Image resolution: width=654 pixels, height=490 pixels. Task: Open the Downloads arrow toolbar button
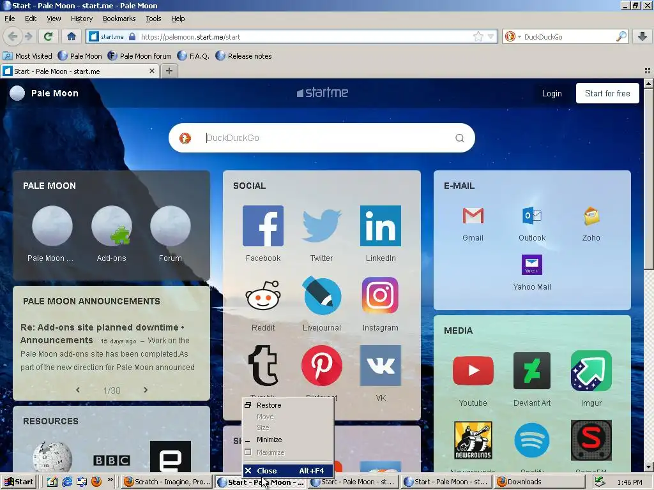pos(643,36)
